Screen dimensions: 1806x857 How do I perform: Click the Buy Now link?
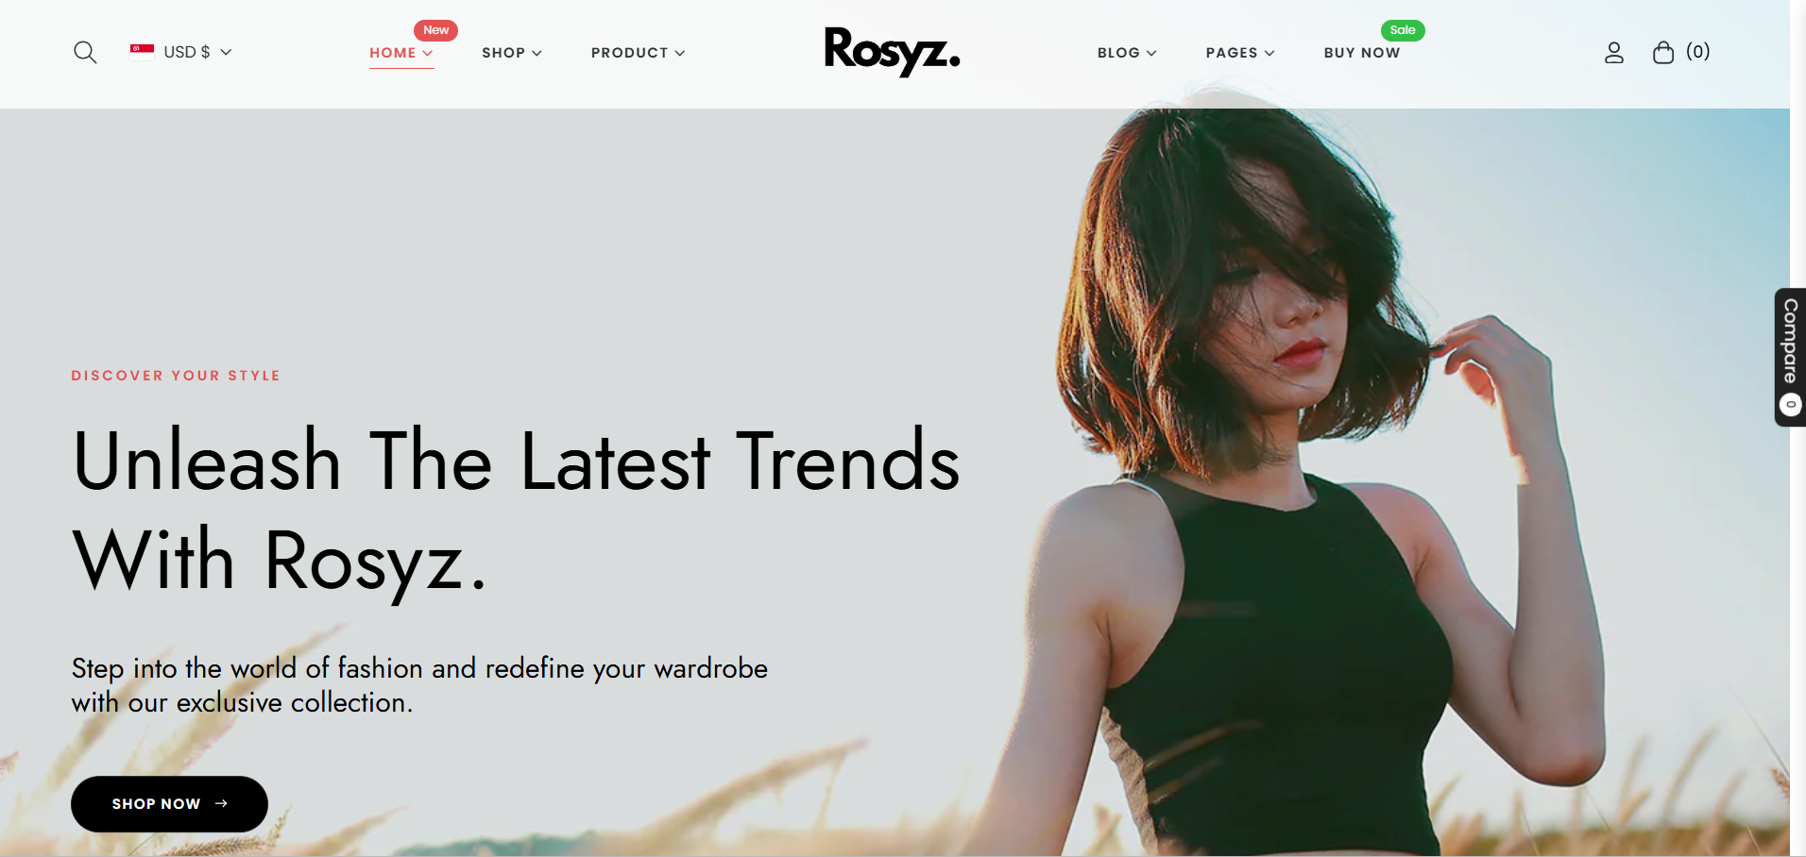coord(1362,53)
